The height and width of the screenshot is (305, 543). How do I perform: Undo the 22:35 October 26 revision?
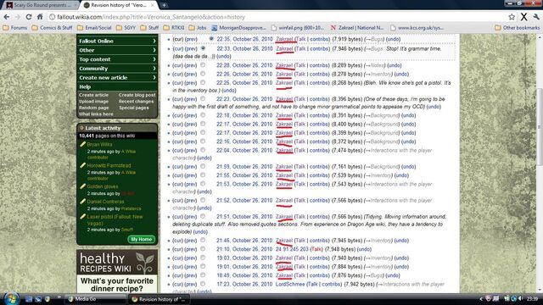(x=393, y=39)
